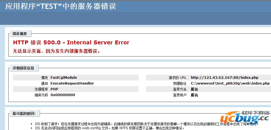
Task: Select the 错误摘要 section label
Action: (x=20, y=34)
